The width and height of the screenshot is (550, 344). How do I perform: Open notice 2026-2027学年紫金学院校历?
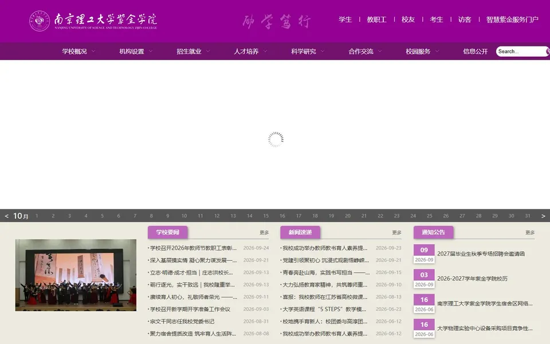click(472, 279)
